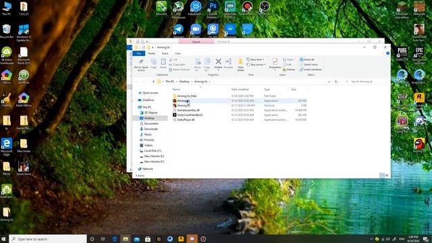The width and height of the screenshot is (432, 243).
Task: Click This PC in the breadcrumb path
Action: (169, 82)
